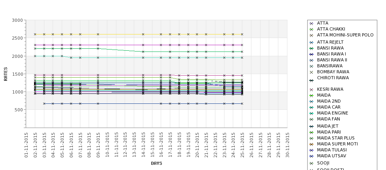
Task: Select ATTA REJELT legend label
Action: (x=330, y=42)
